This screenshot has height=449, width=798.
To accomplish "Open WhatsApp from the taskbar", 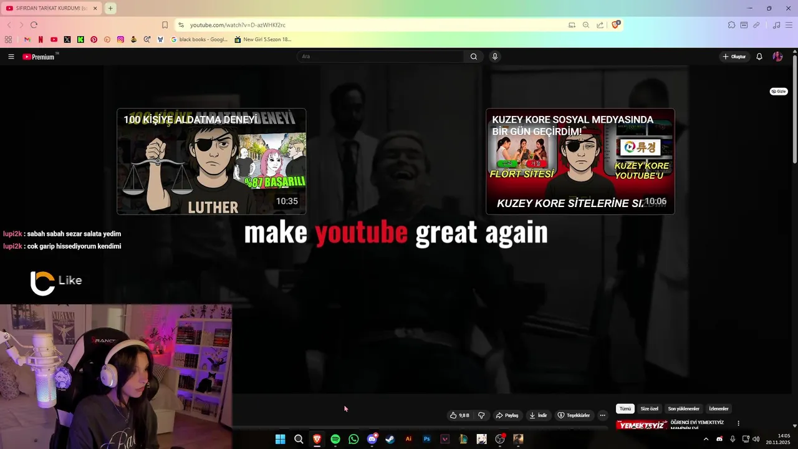I will (353, 439).
